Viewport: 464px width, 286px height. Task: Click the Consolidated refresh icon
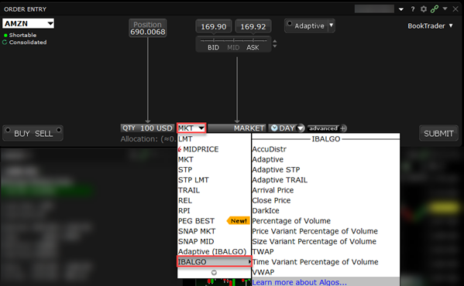pos(5,43)
